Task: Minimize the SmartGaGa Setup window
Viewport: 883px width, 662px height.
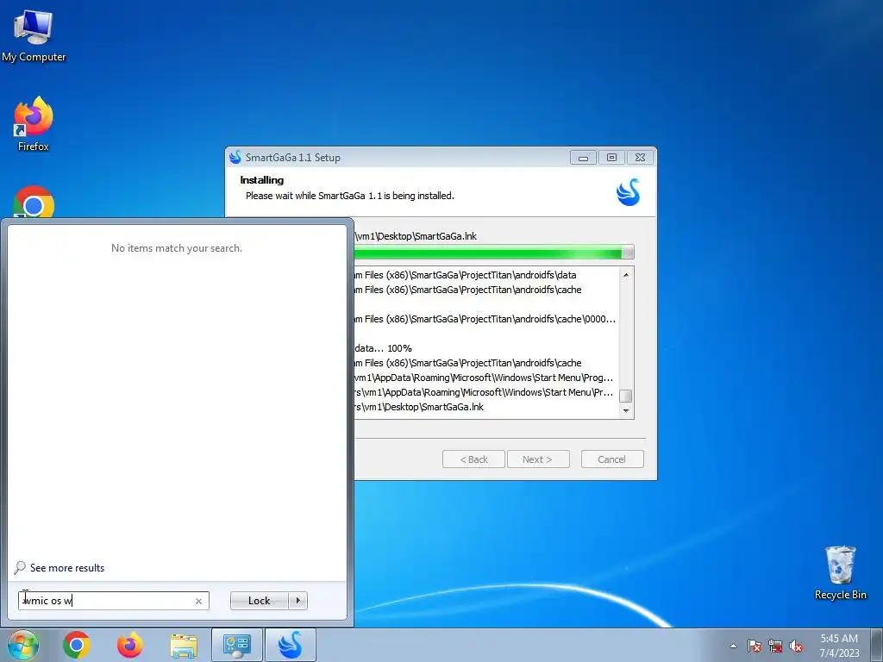Action: coord(583,158)
